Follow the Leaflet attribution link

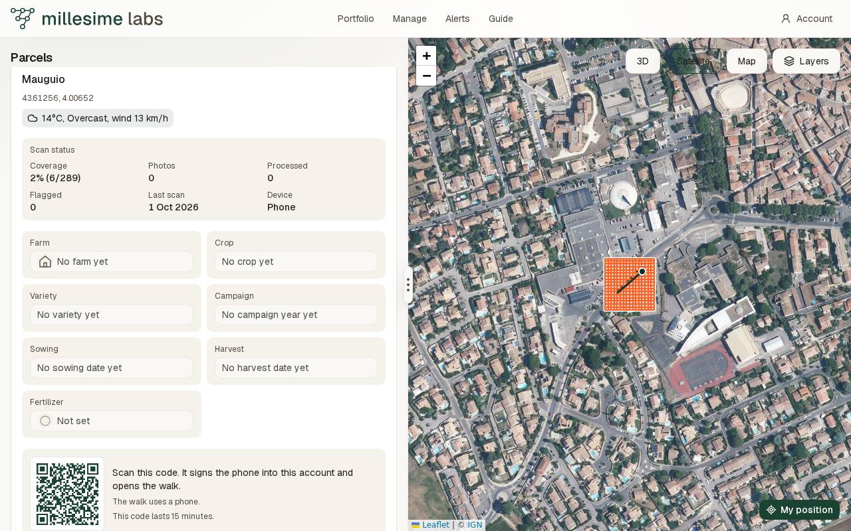coord(430,525)
